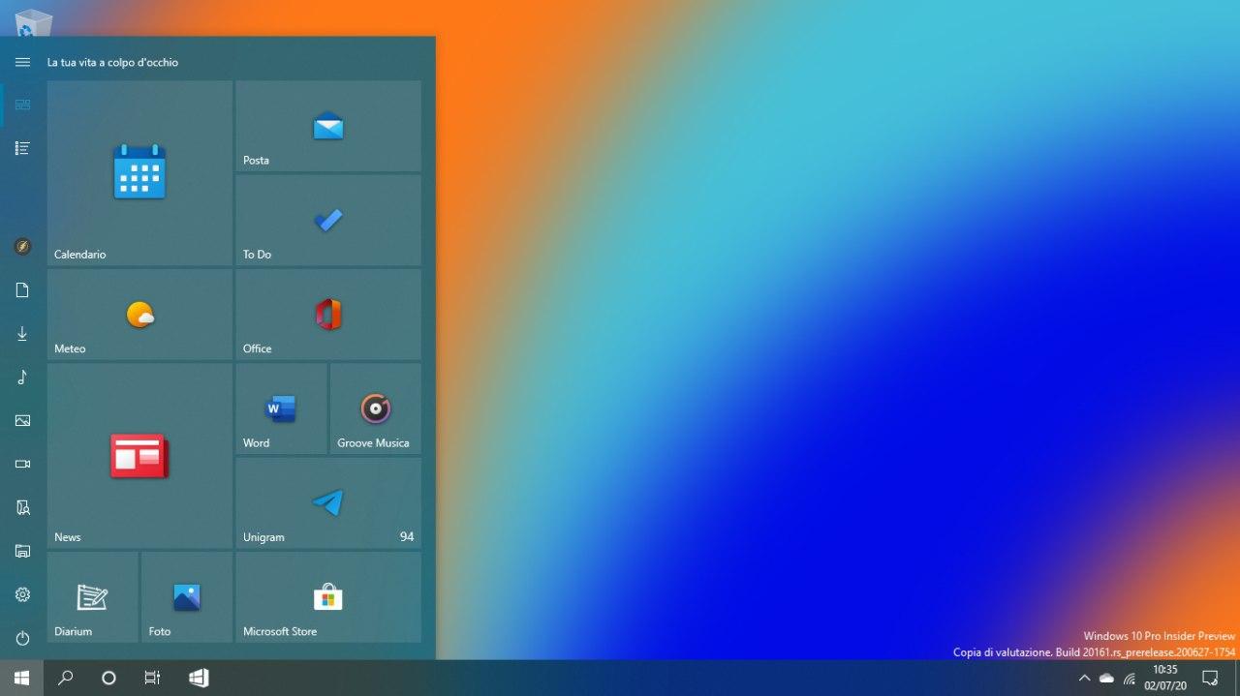The height and width of the screenshot is (696, 1240).
Task: Open Cortana circle on taskbar
Action: tap(108, 678)
